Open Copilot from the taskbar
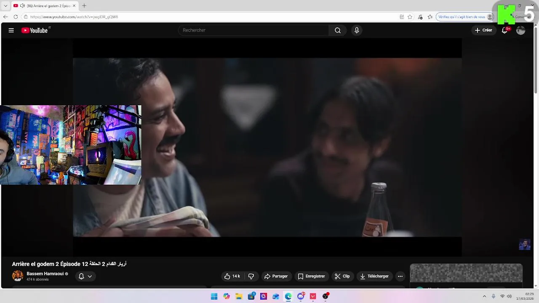This screenshot has width=539, height=303. tap(227, 296)
